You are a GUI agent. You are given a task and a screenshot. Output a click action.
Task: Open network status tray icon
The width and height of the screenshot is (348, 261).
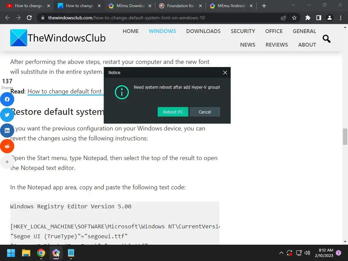(x=299, y=253)
